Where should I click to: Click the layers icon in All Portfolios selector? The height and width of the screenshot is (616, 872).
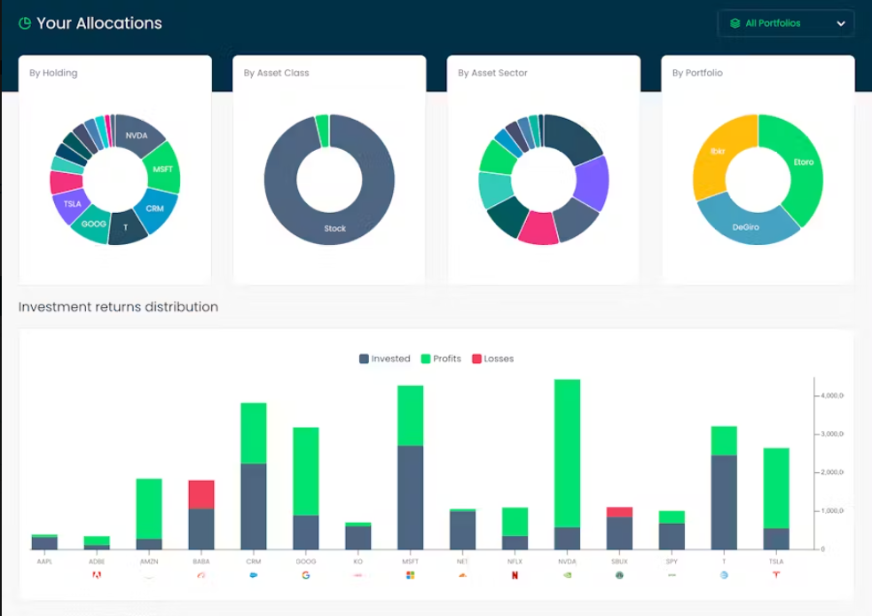click(x=735, y=23)
